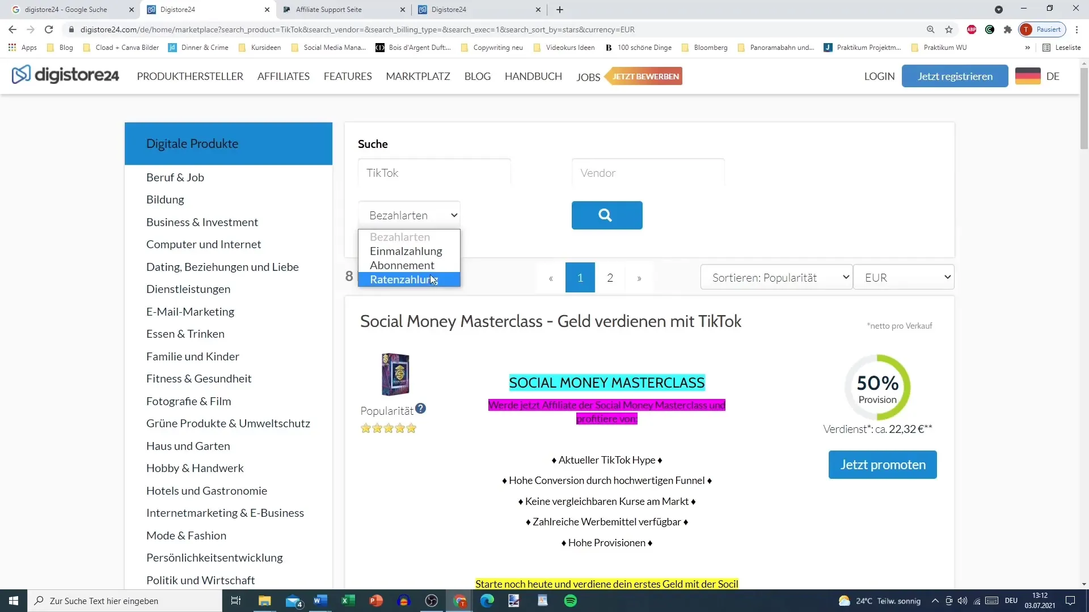Click the German flag language icon

(x=1028, y=76)
